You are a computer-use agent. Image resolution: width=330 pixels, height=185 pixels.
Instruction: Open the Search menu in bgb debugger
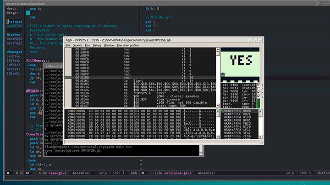point(77,45)
